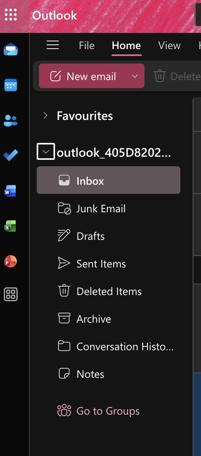Click the Notes sticky note icon
Image resolution: width=201 pixels, height=456 pixels.
click(x=64, y=373)
